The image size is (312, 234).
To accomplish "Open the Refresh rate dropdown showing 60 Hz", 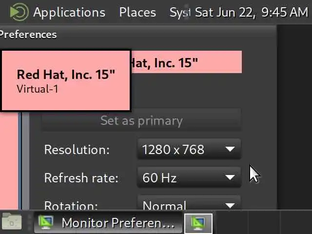I will click(x=189, y=177).
